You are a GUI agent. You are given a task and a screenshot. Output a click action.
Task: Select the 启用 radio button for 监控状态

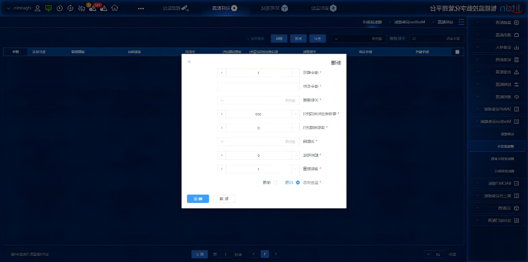[297, 183]
